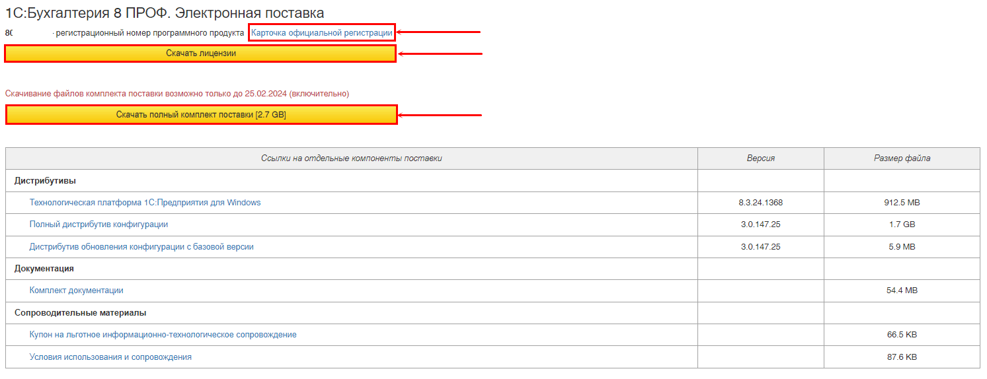Select the file size 912.5 MB
The height and width of the screenshot is (379, 987).
(902, 203)
